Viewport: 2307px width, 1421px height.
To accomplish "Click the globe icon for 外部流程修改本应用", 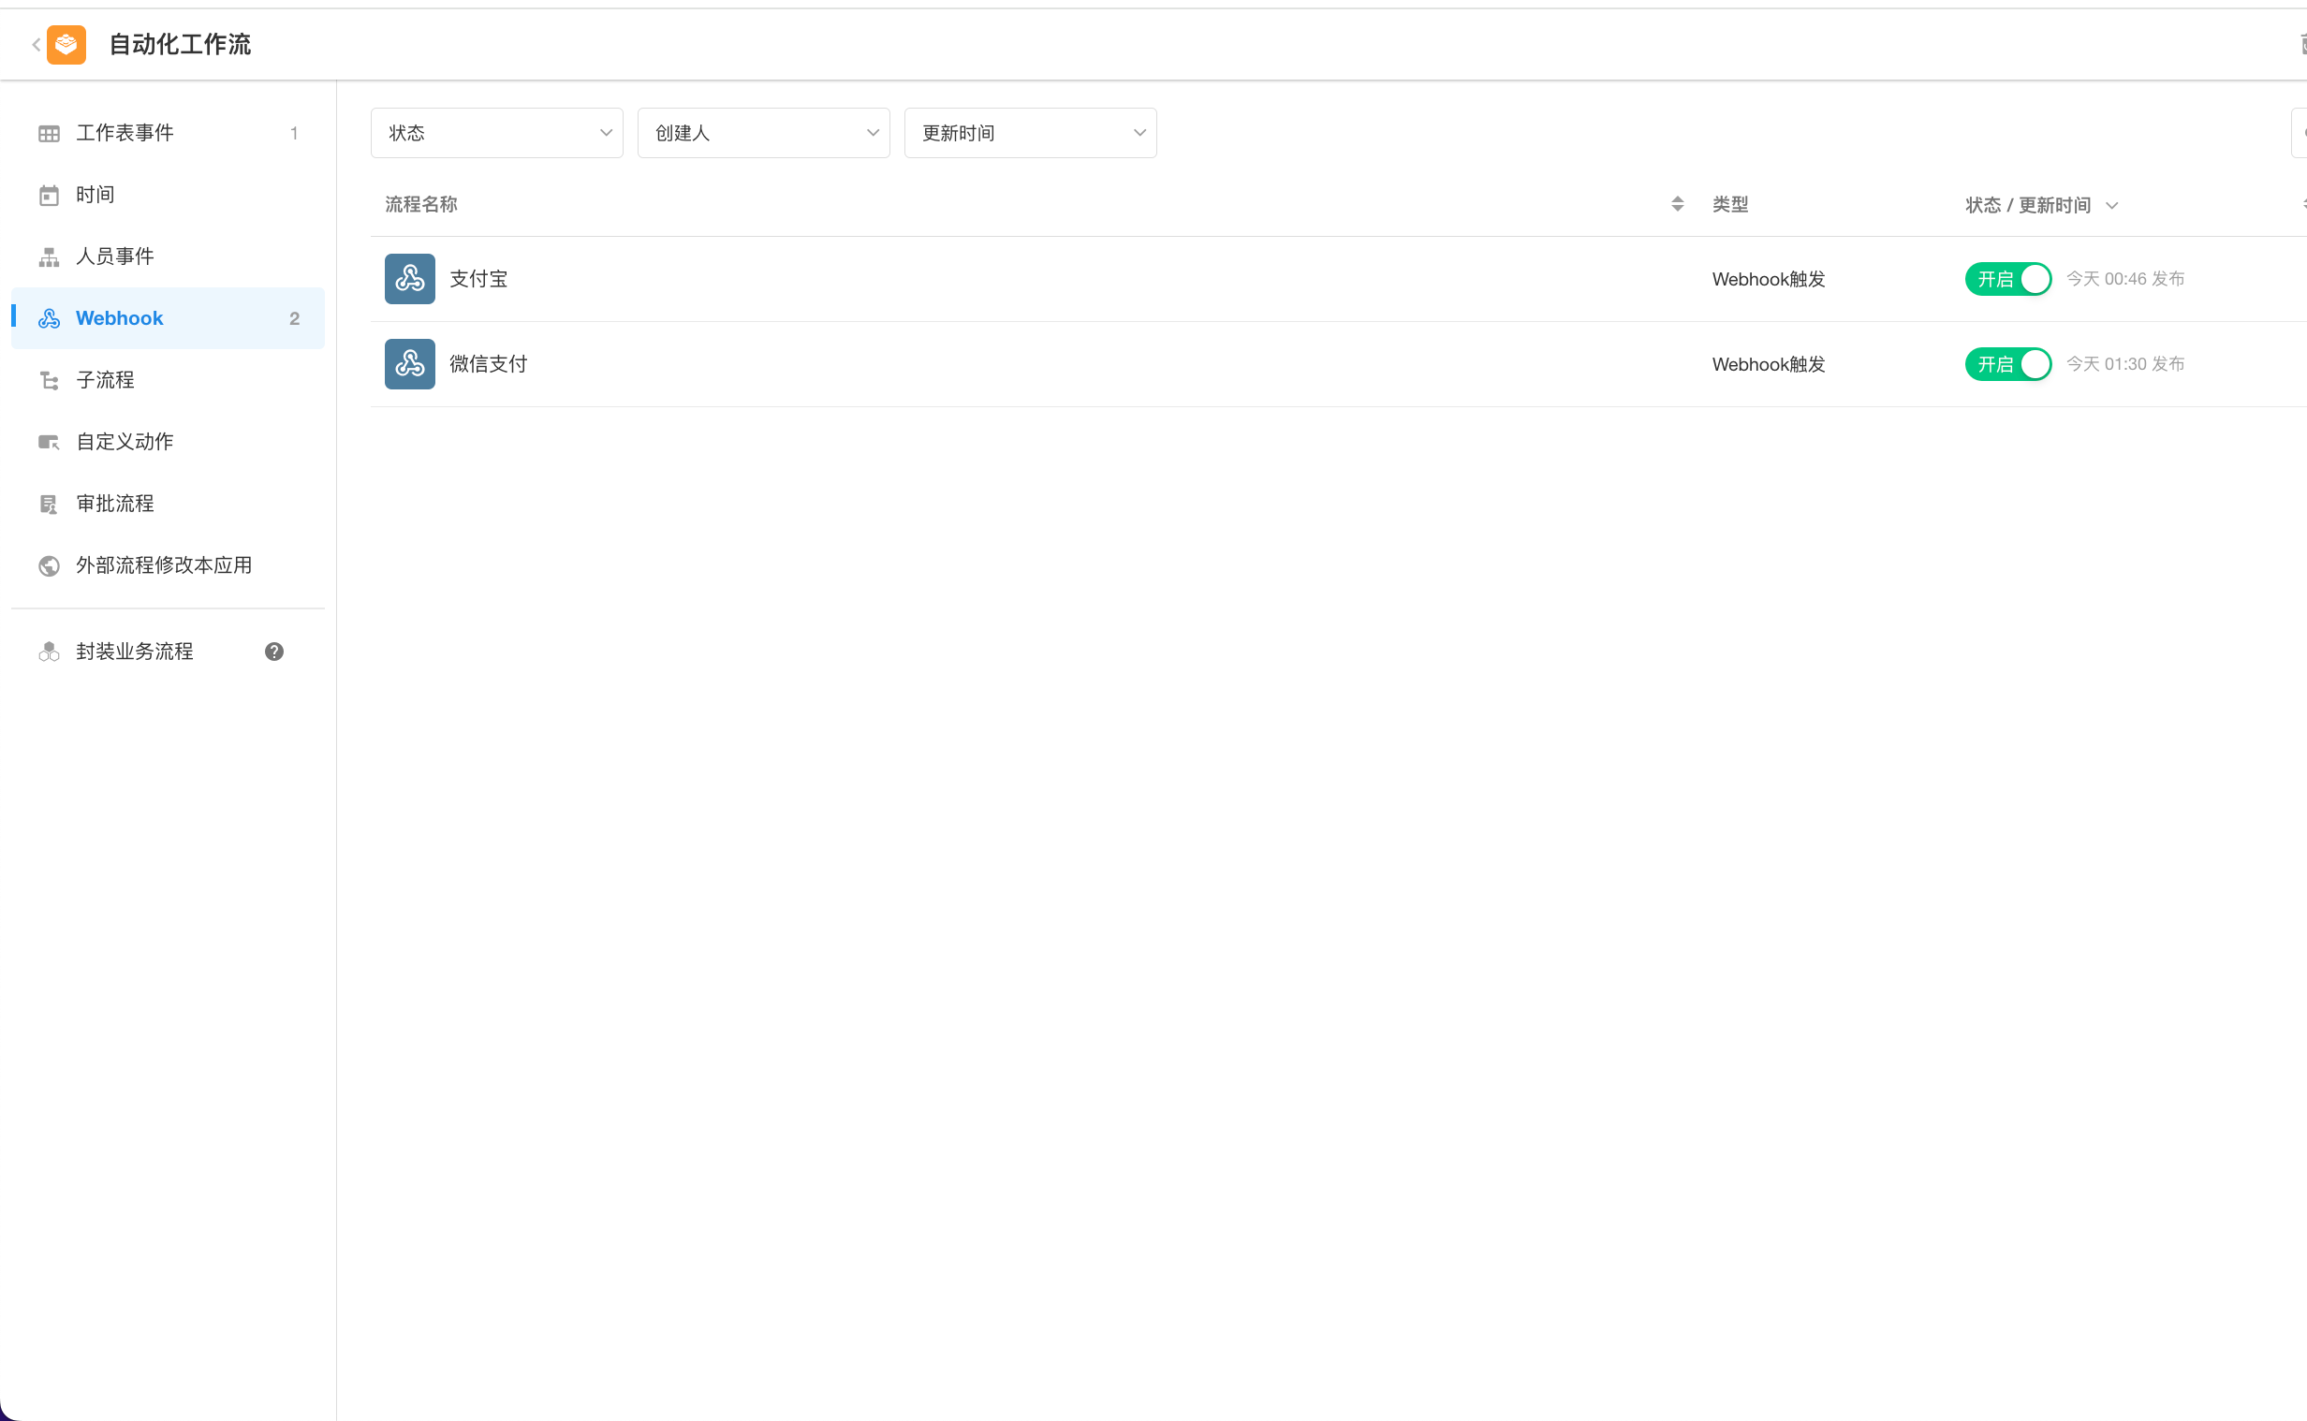I will tap(49, 565).
